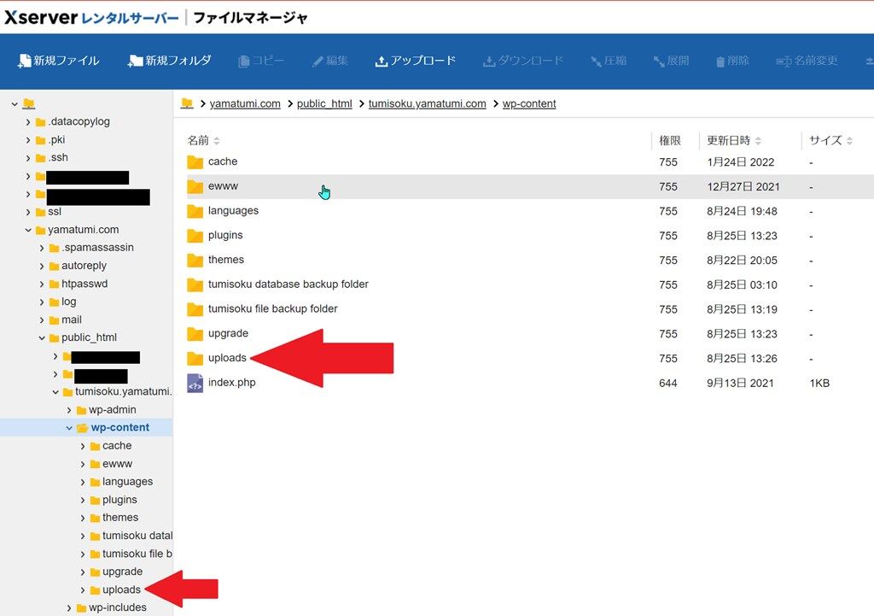Expand the tumisoku file b tree folder

pyautogui.click(x=83, y=554)
